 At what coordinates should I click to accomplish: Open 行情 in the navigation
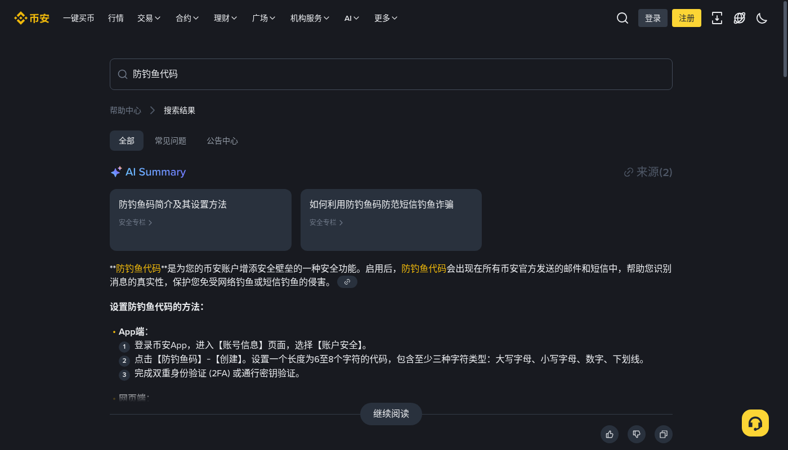point(116,18)
